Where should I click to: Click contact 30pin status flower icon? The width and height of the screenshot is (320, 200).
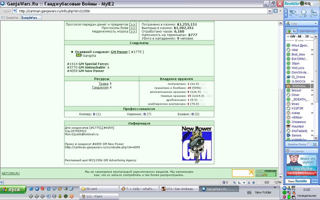click(288, 63)
